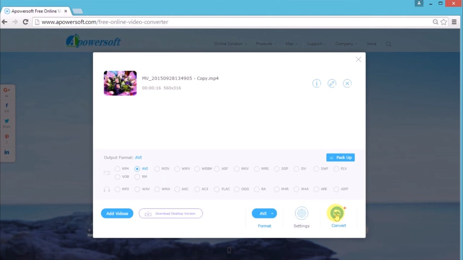Share on Google Plus sidebar icon
This screenshot has height=260, width=463.
click(x=7, y=90)
